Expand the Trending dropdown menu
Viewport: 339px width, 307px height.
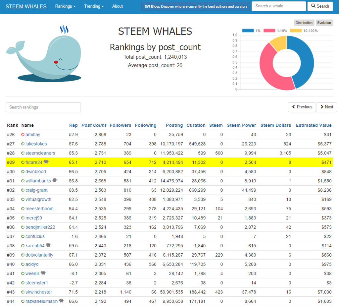tap(94, 6)
